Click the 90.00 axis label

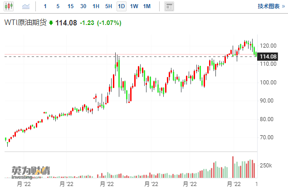click(x=267, y=101)
